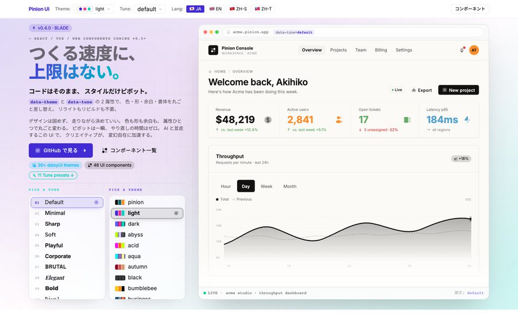
Task: Click the Japan flag icon in JA button
Action: pyautogui.click(x=192, y=9)
